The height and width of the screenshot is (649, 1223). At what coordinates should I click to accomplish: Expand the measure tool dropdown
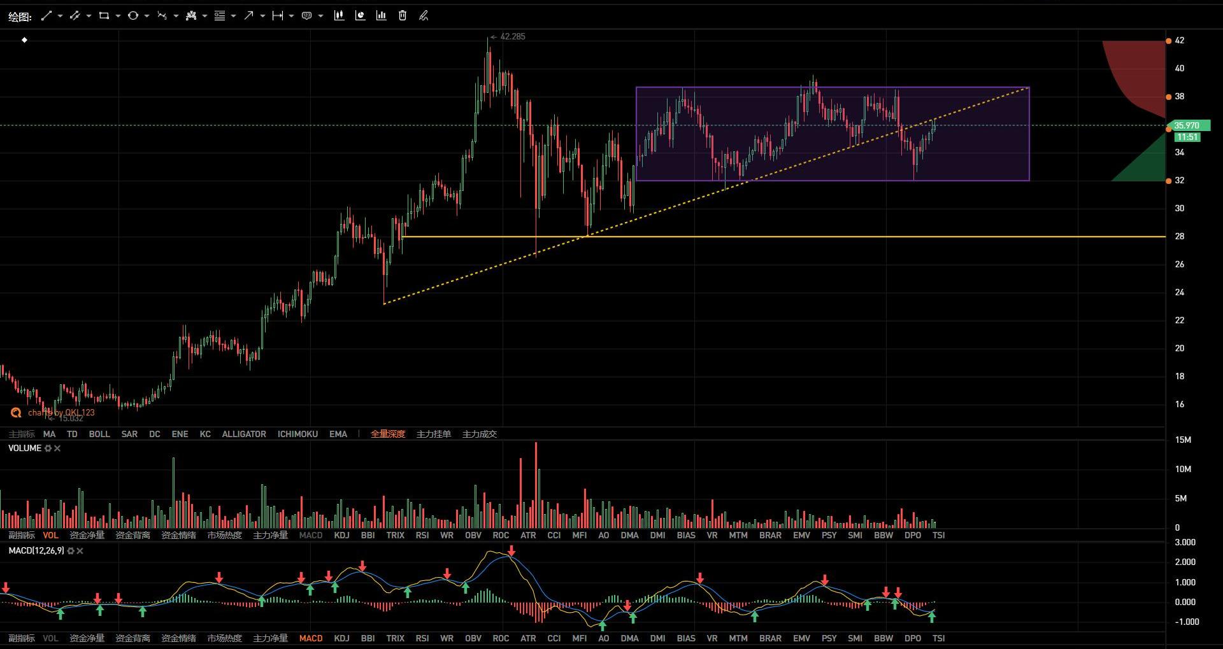(291, 16)
